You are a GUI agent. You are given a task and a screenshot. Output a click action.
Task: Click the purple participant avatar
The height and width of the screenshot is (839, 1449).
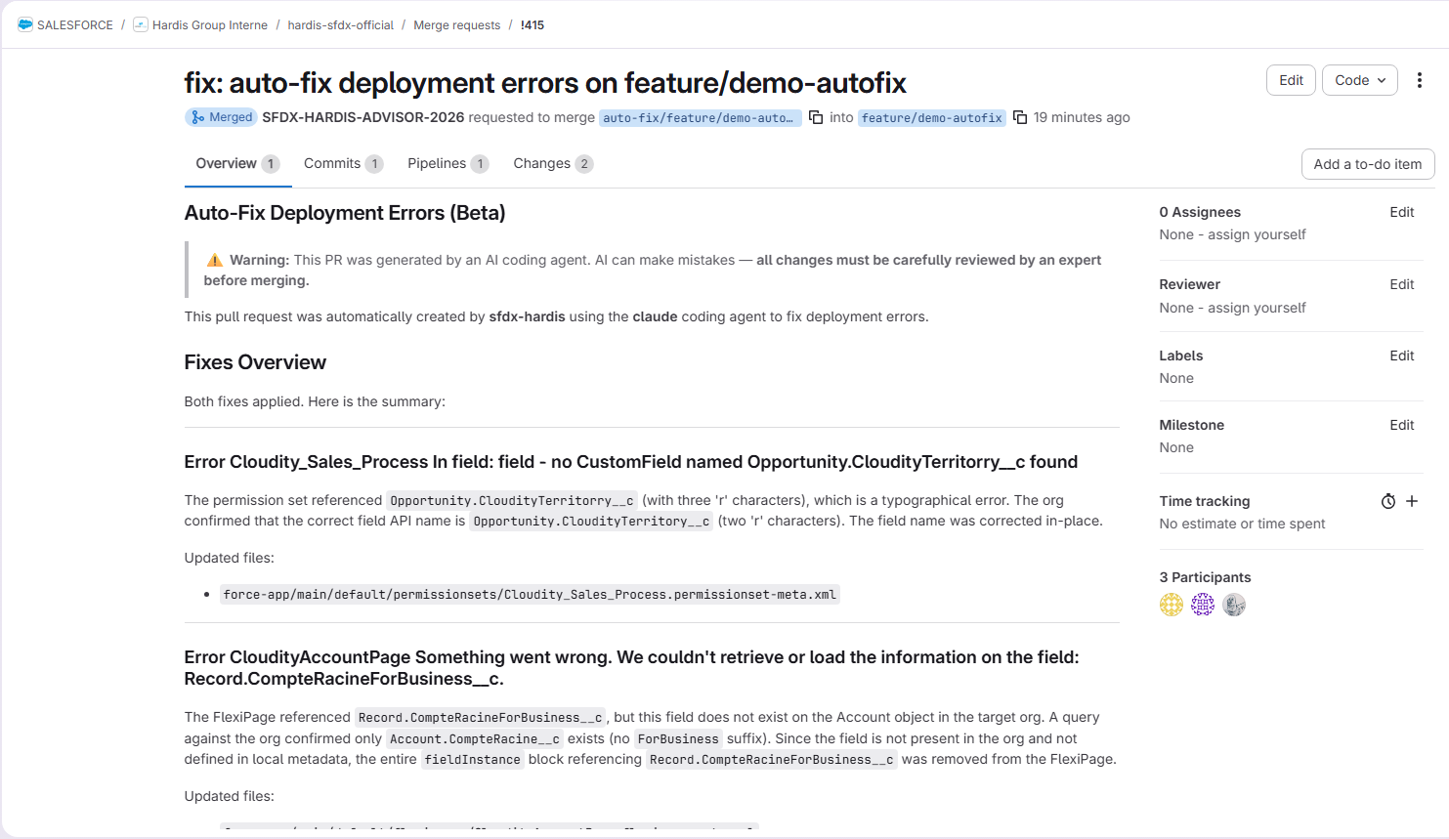tap(1203, 605)
